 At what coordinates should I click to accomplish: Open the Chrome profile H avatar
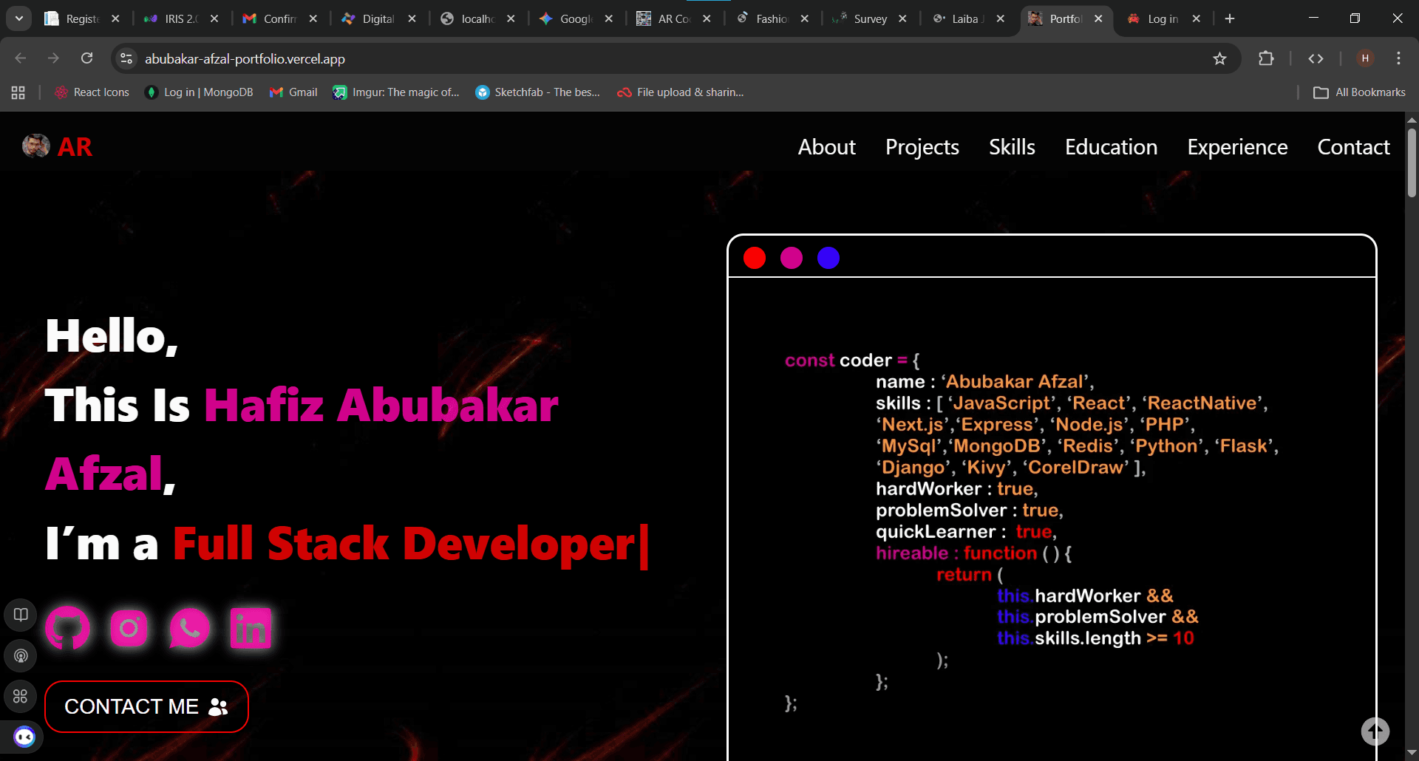point(1365,58)
